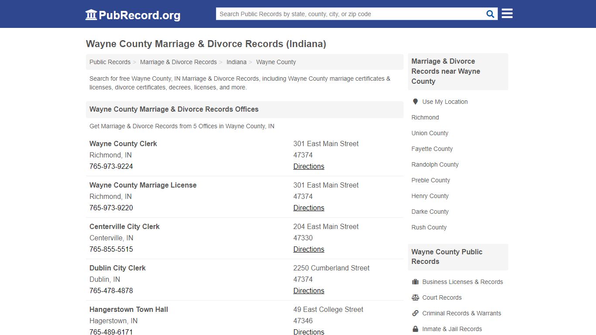Viewport: 596px width, 335px height.
Task: Click zip code 47346
Action: pyautogui.click(x=303, y=321)
